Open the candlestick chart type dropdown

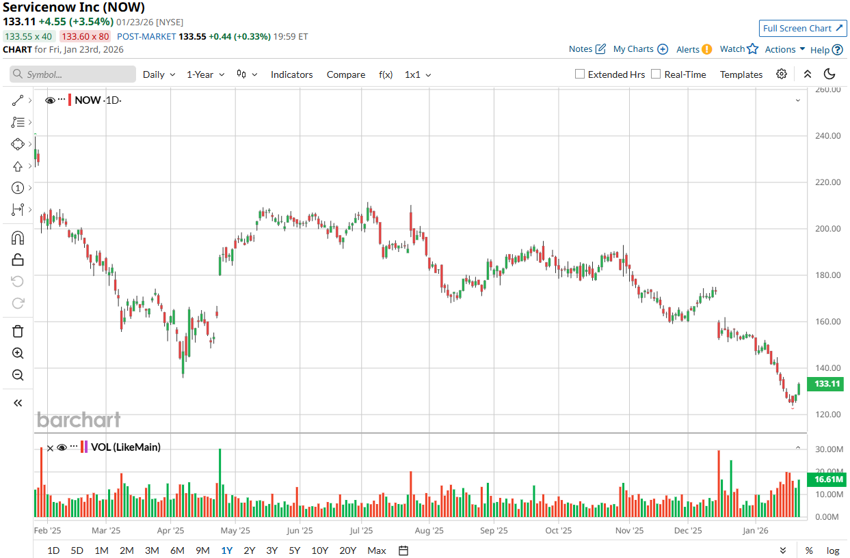point(246,74)
